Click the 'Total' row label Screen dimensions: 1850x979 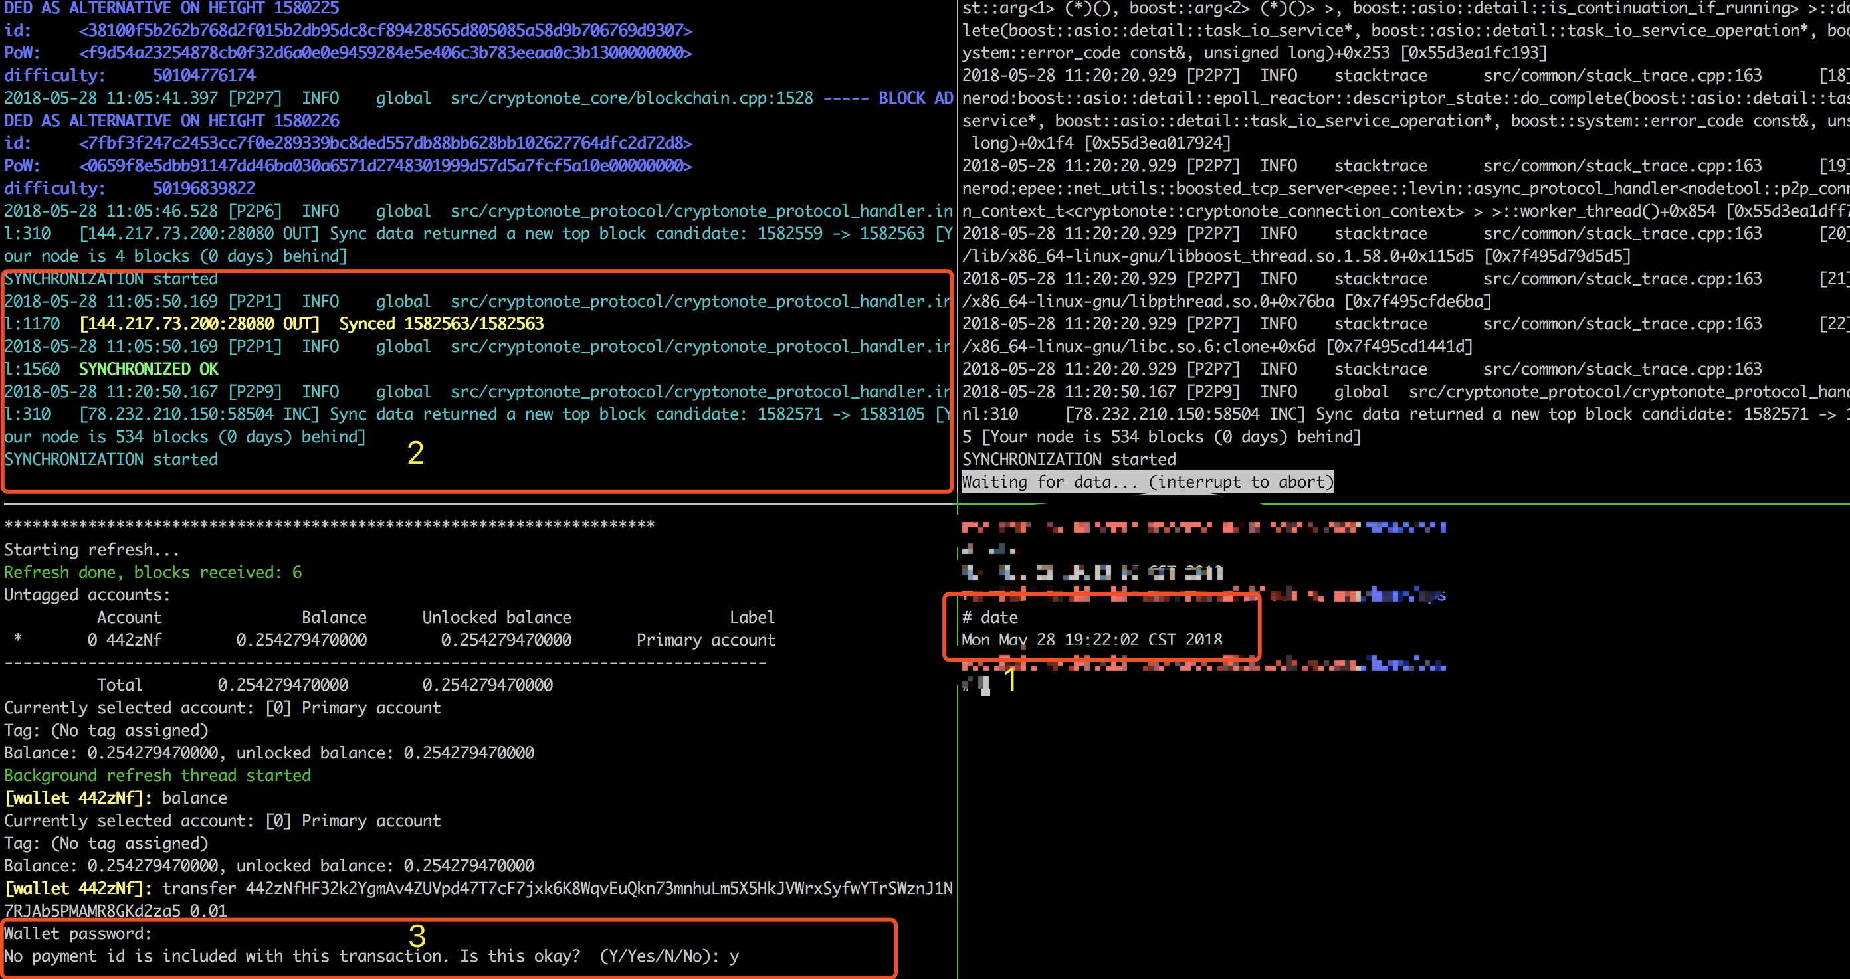119,685
